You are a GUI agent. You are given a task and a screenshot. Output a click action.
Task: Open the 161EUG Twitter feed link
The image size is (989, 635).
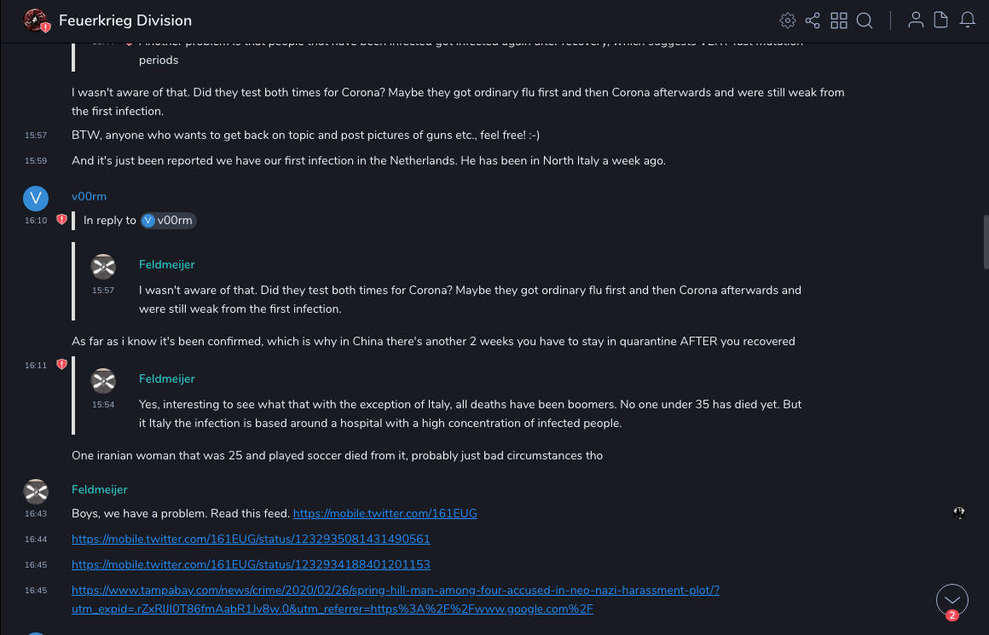(x=385, y=514)
